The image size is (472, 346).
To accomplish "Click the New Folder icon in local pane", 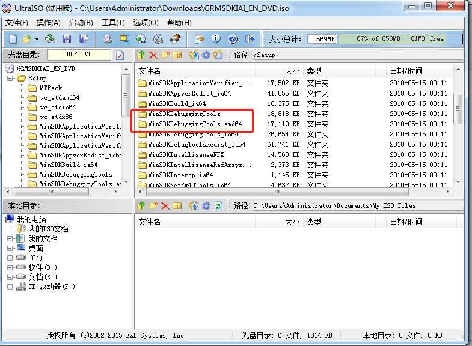I will 153,205.
